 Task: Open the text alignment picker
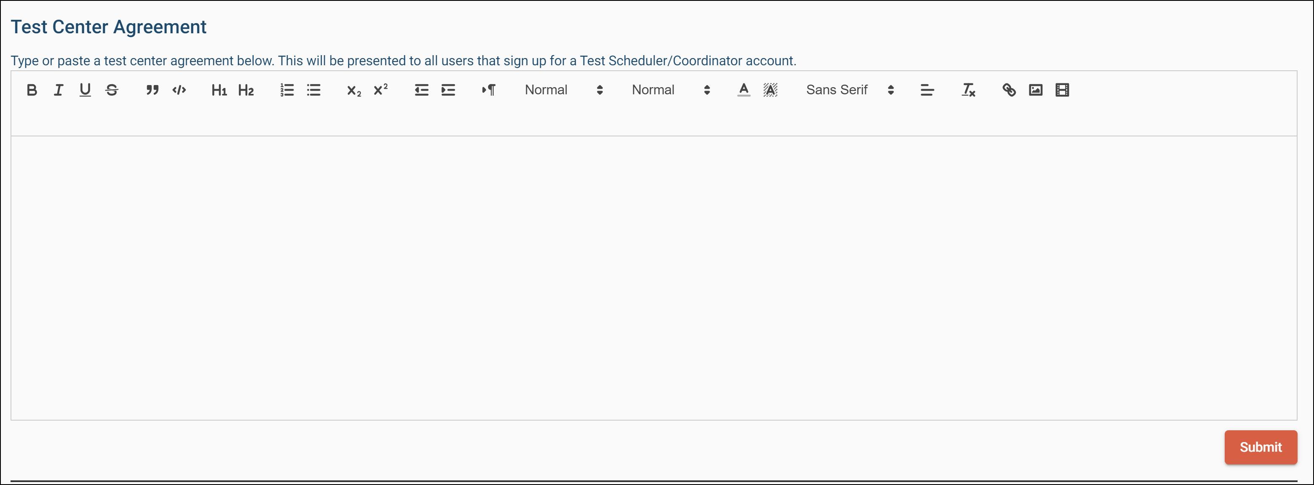click(x=927, y=90)
